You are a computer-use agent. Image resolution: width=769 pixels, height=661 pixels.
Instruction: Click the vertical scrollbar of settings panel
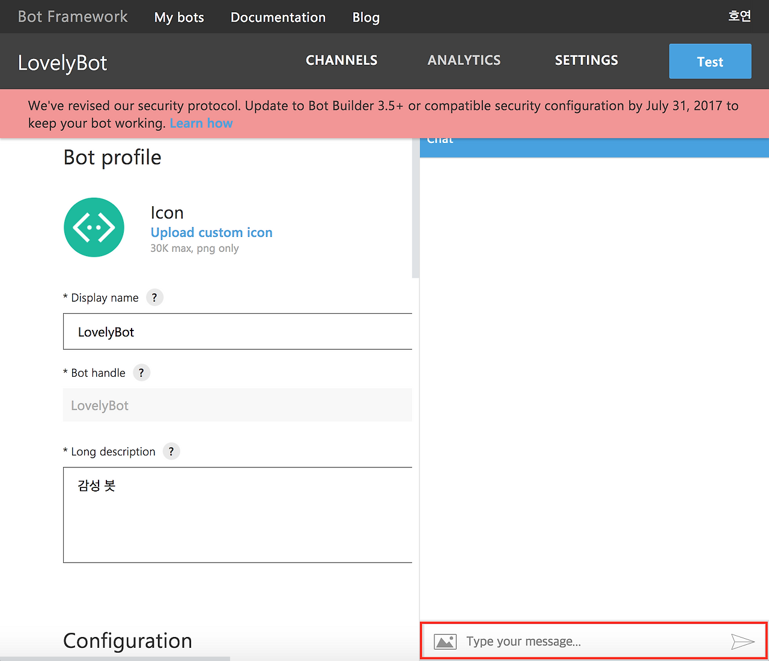point(415,207)
